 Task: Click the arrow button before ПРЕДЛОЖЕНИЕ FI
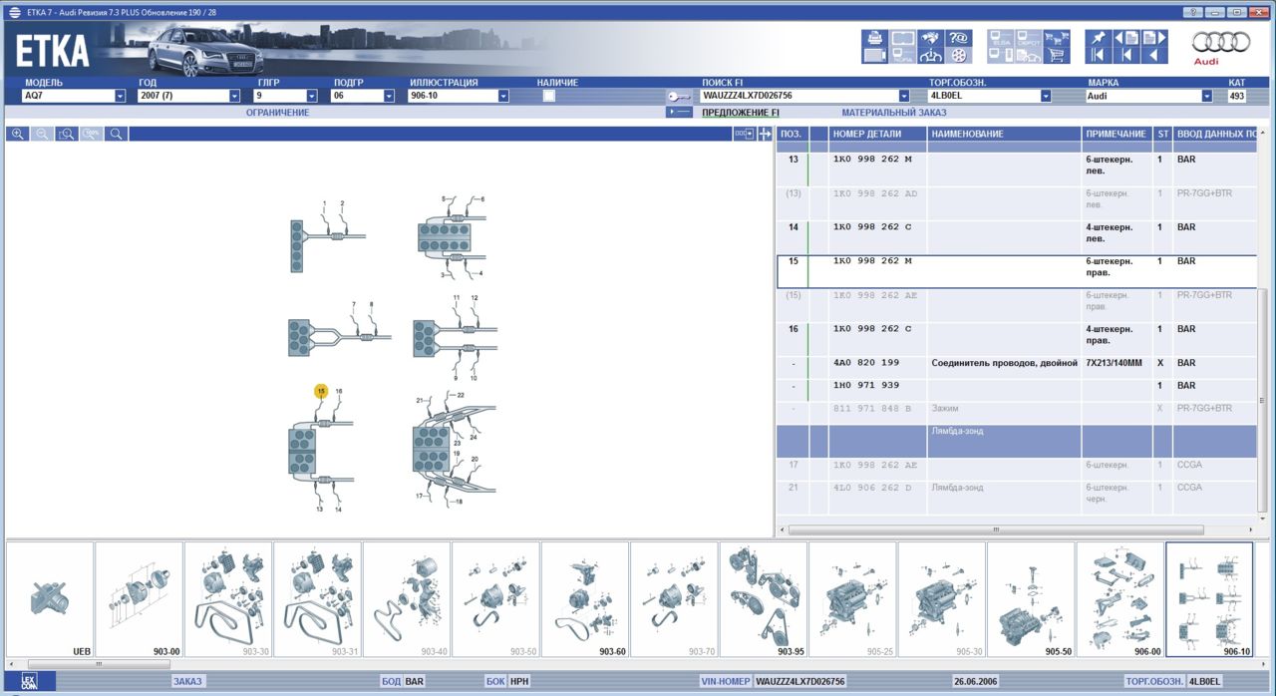pyautogui.click(x=681, y=113)
